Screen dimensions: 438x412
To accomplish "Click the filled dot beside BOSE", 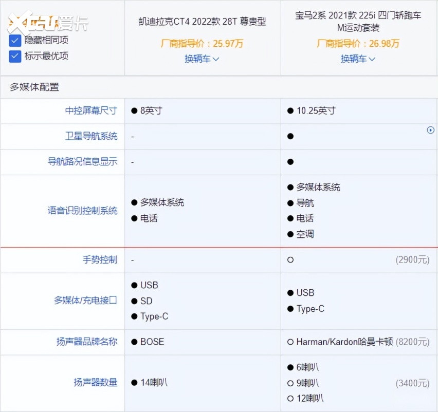I will tap(134, 342).
